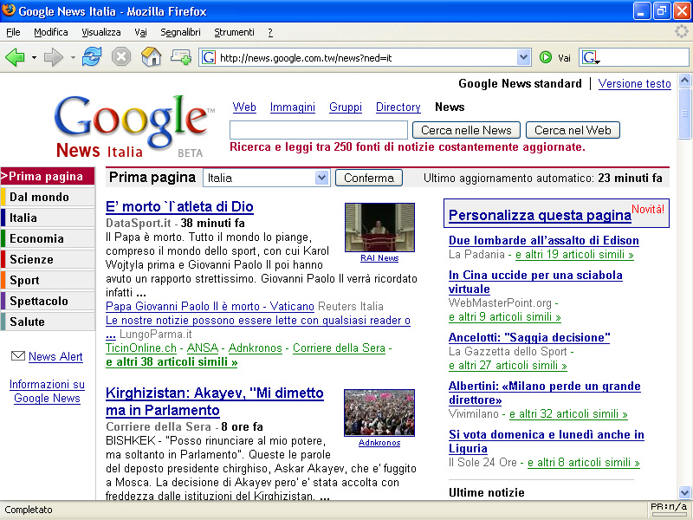Viewport: 693px width, 520px height.
Task: Open the Strumenti menu
Action: tap(234, 32)
